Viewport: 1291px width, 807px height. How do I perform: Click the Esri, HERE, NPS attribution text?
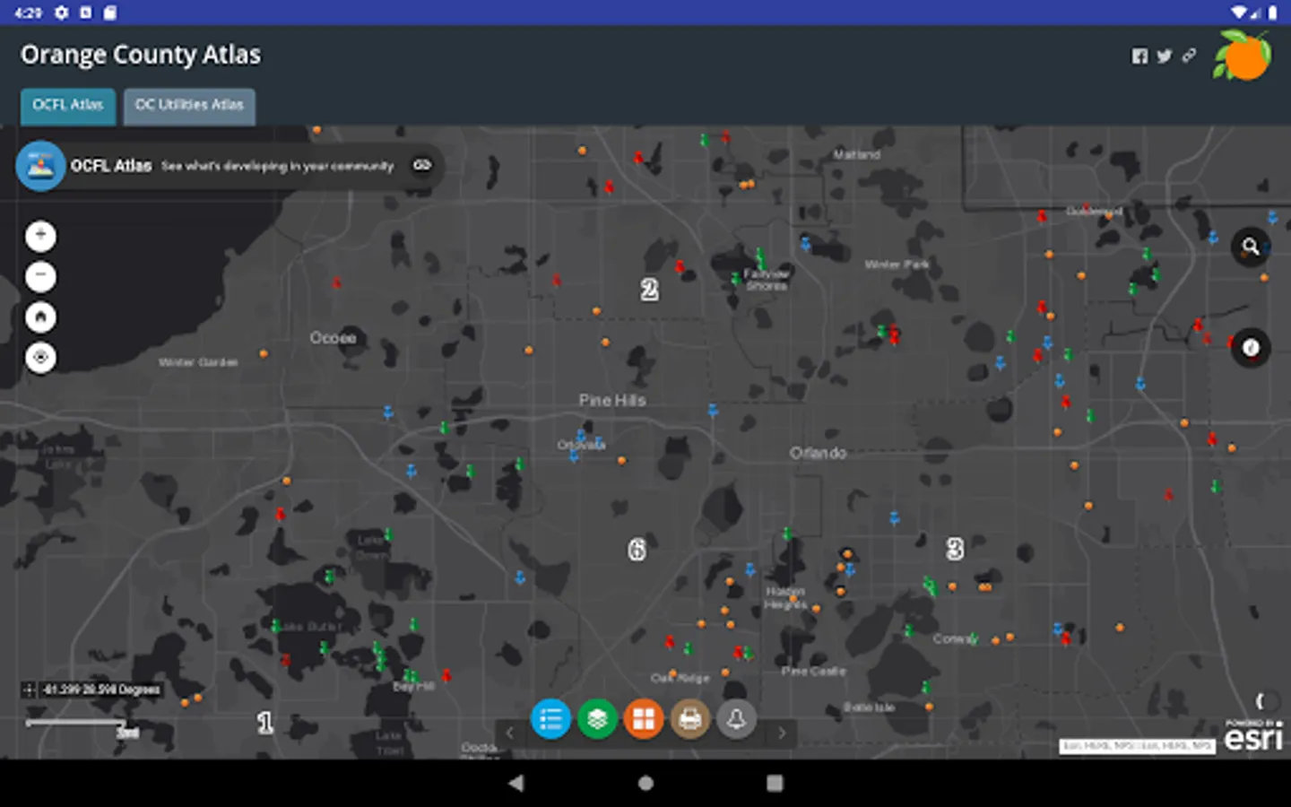point(1137,745)
